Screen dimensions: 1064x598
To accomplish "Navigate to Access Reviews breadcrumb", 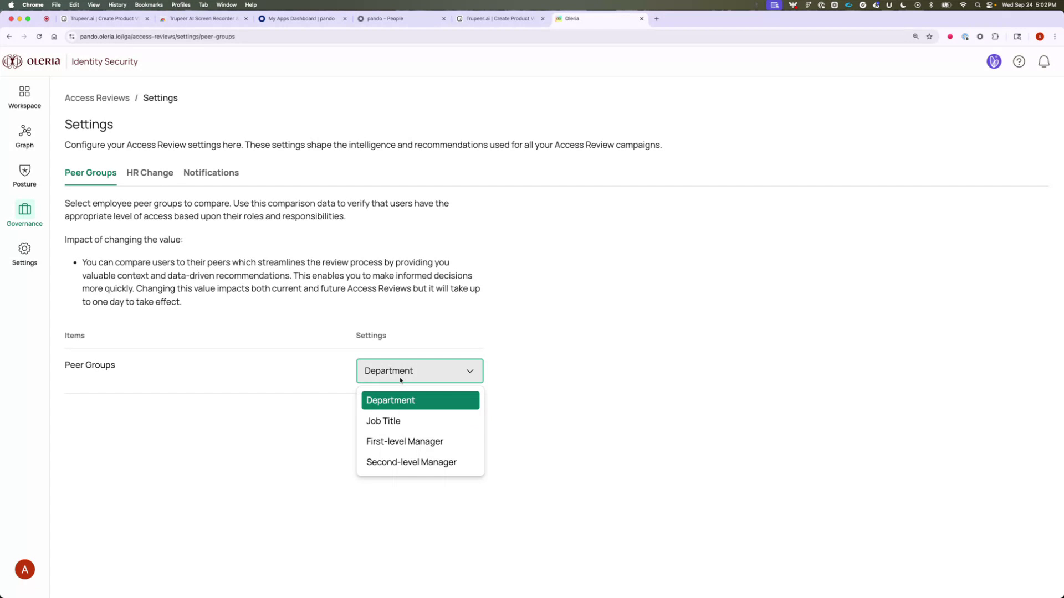I will pos(97,97).
